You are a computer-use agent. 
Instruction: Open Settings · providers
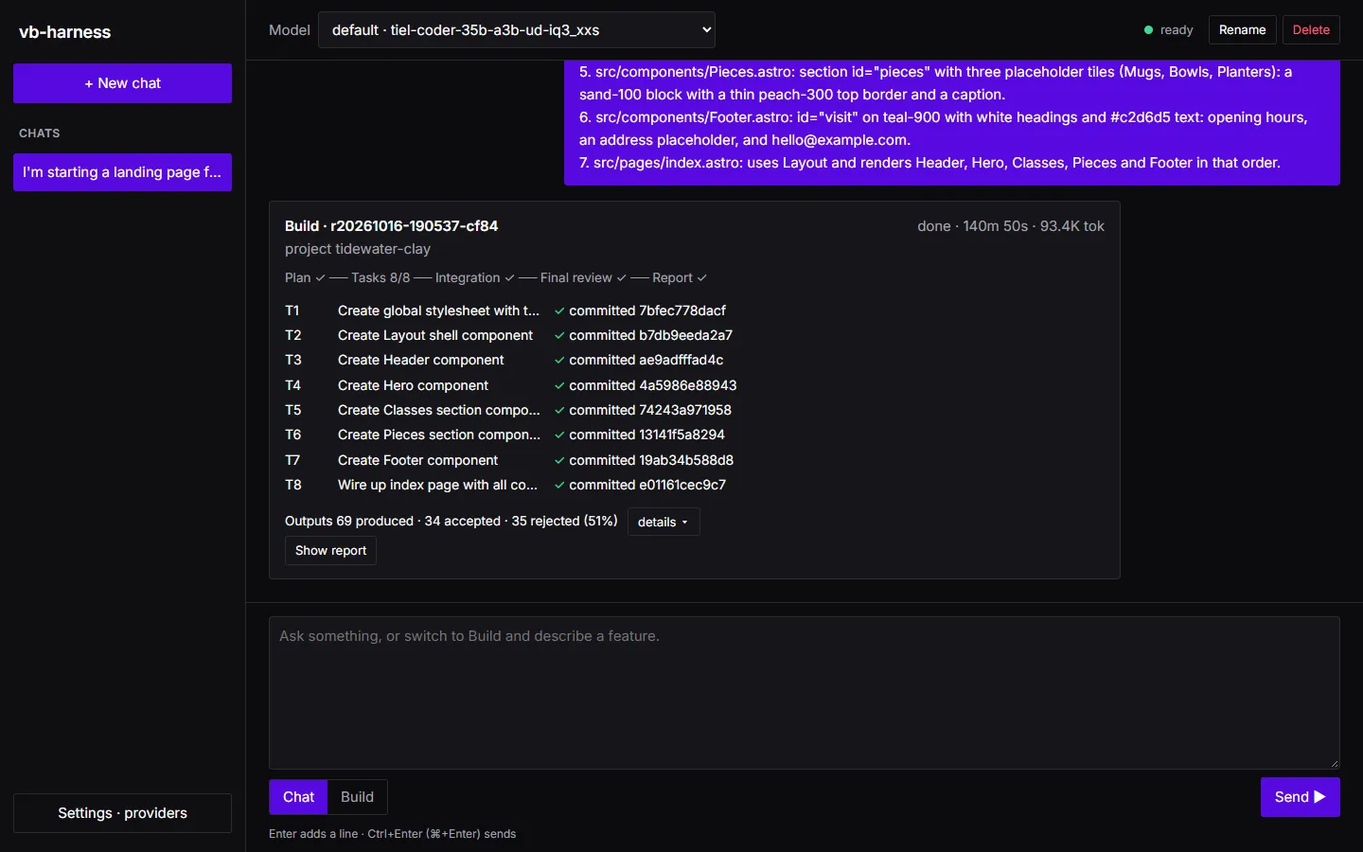[122, 813]
